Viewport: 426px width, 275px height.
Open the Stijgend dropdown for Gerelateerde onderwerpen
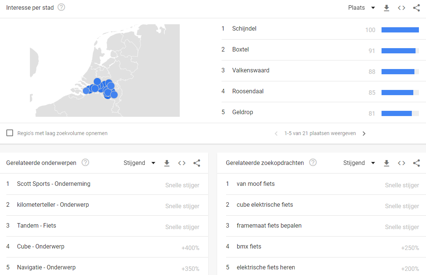pyautogui.click(x=138, y=163)
